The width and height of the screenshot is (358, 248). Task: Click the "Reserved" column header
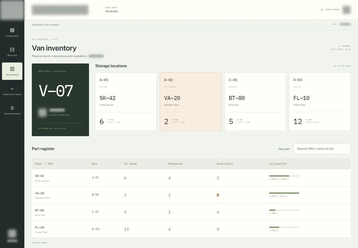[175, 164]
